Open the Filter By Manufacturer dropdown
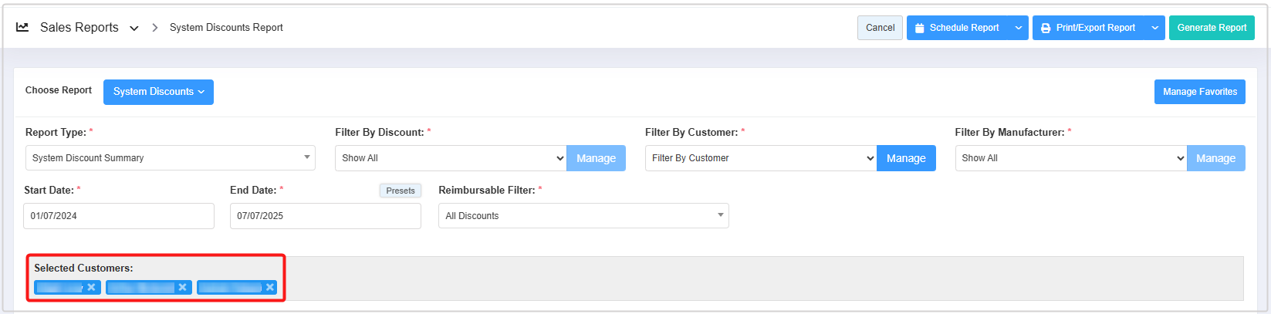Image resolution: width=1271 pixels, height=314 pixels. point(1070,158)
